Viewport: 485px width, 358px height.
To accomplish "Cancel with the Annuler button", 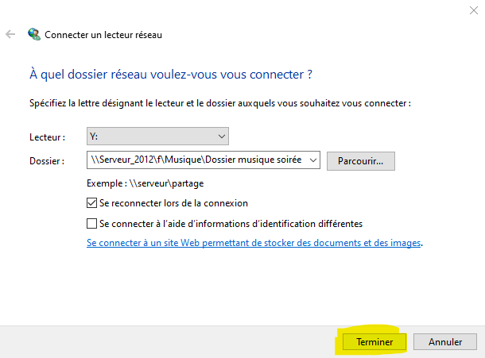I will tap(445, 341).
